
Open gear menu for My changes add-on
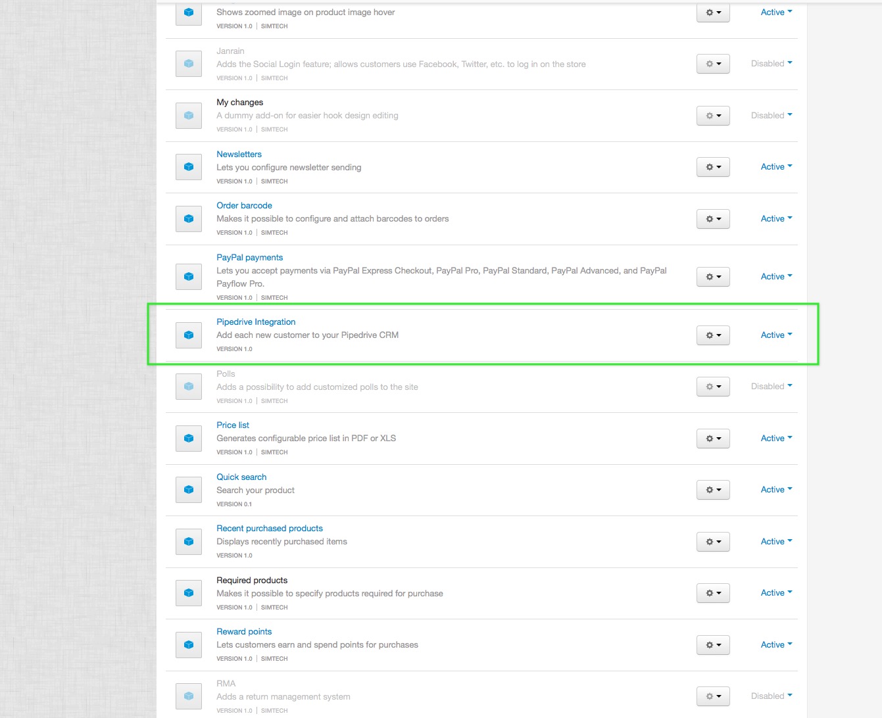713,115
